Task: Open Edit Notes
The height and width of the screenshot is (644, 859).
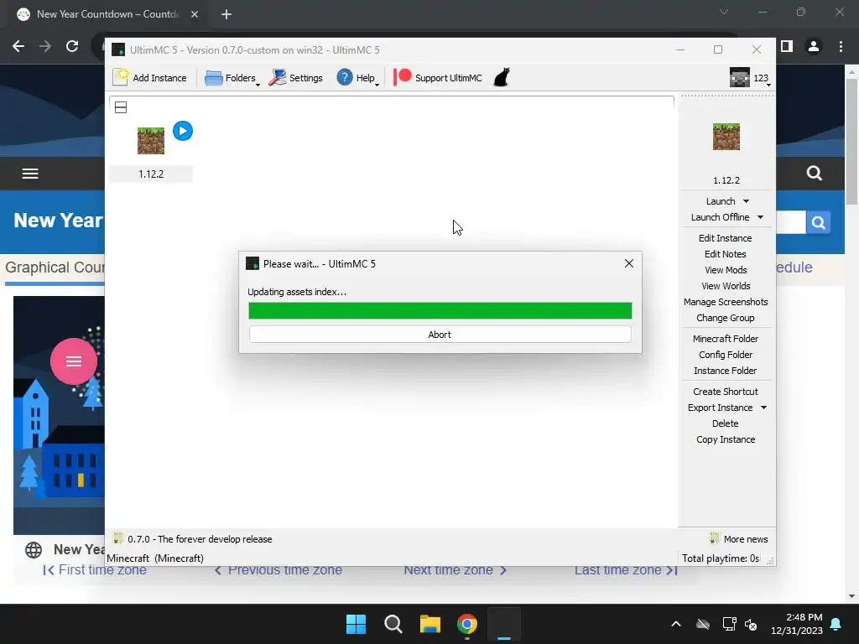Action: [726, 254]
